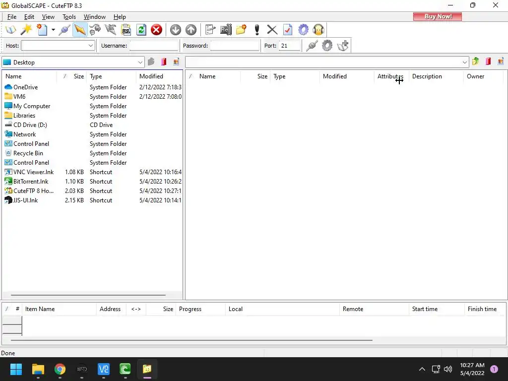508x381 pixels.
Task: Click the red Stop button in the toolbar
Action: [x=156, y=30]
